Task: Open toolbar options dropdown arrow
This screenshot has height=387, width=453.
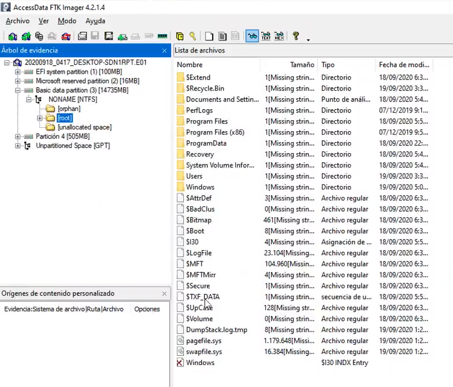Action: (309, 40)
